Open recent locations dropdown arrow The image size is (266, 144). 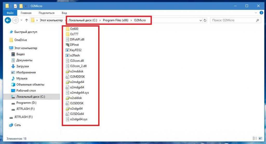(x=21, y=20)
